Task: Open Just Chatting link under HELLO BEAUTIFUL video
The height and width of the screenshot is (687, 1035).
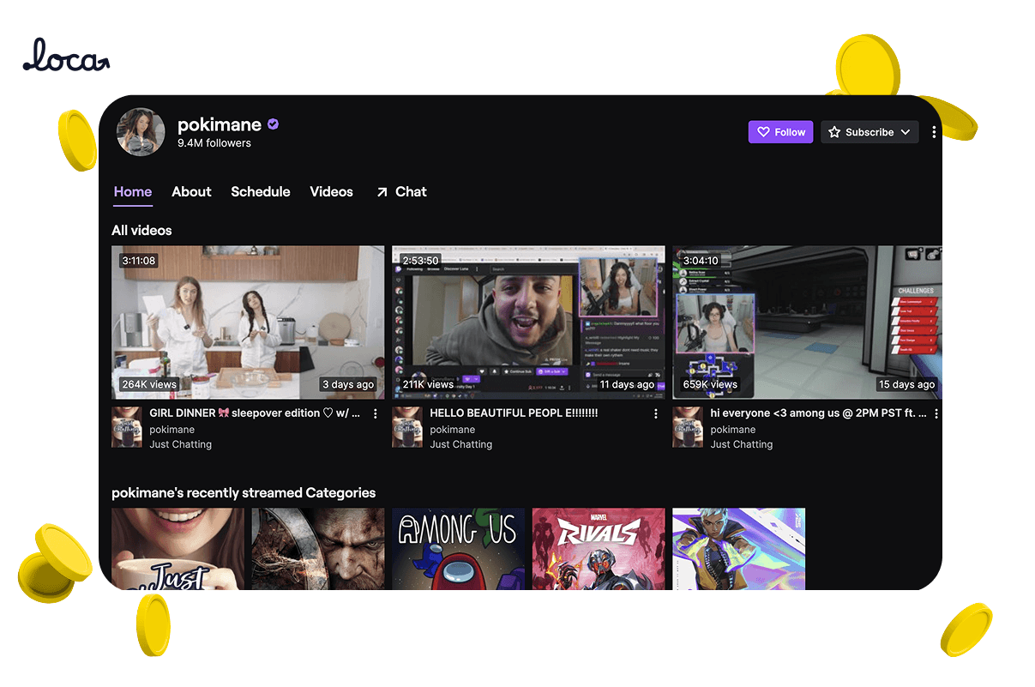Action: click(x=460, y=444)
